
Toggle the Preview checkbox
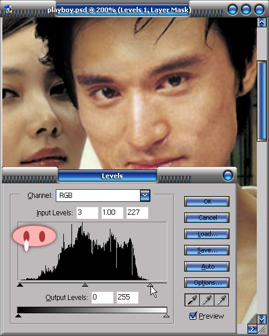coord(193,316)
